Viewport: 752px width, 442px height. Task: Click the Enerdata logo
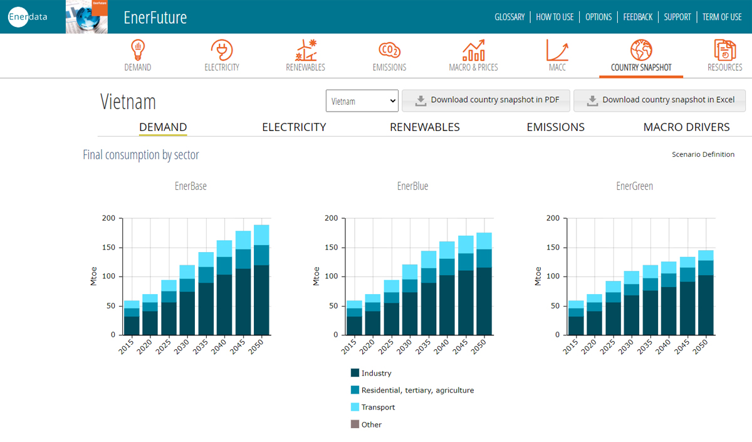pyautogui.click(x=28, y=17)
